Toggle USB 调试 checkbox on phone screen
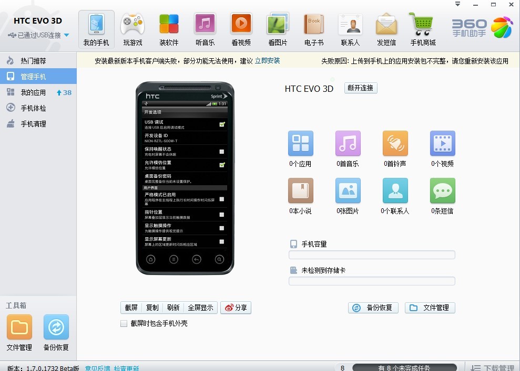 click(x=222, y=124)
